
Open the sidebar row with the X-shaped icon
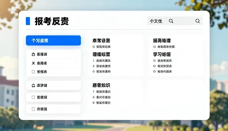coord(53,63)
